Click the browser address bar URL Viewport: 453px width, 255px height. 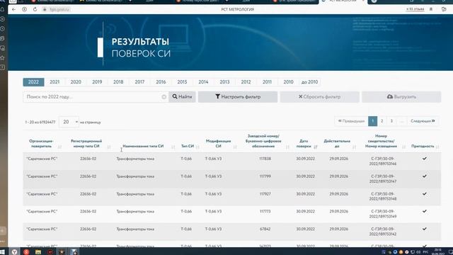point(59,9)
